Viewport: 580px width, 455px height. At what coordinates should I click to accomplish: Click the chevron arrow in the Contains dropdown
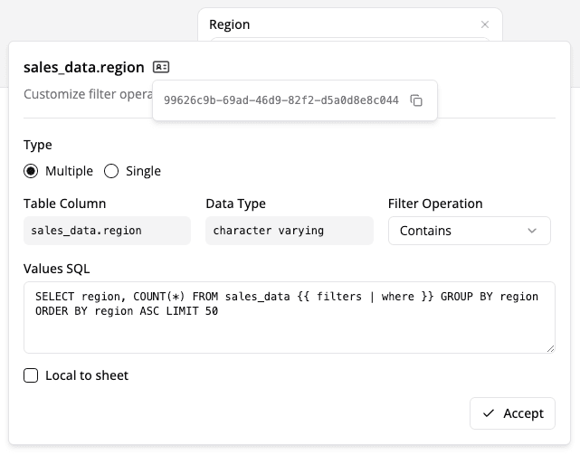click(531, 231)
